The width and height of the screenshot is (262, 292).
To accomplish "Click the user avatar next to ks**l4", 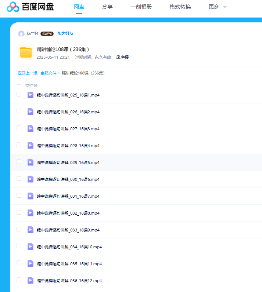I will point(21,34).
